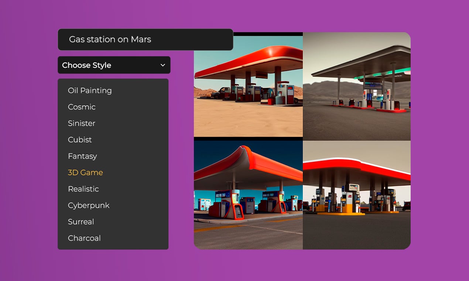The image size is (469, 281).
Task: Click the highlighted 3D Game style
Action: [x=85, y=172]
